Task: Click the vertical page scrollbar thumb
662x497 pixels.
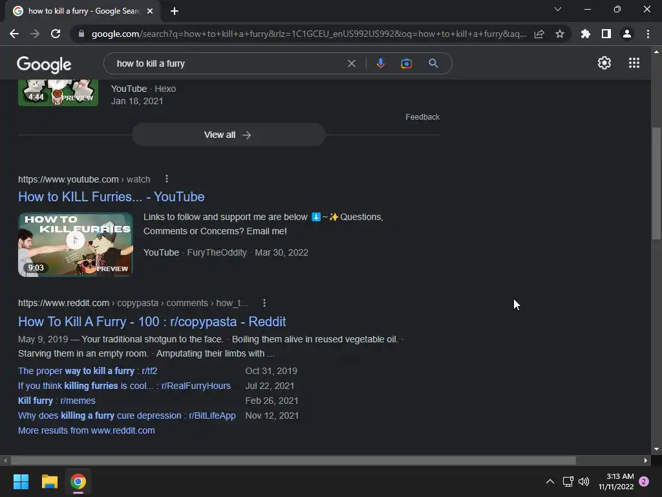Action: tap(656, 183)
